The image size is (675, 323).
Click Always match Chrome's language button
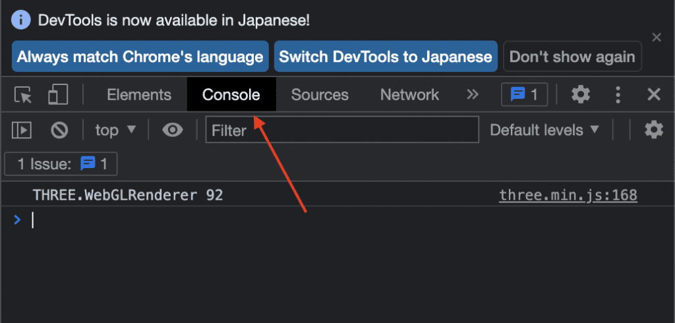coord(140,57)
